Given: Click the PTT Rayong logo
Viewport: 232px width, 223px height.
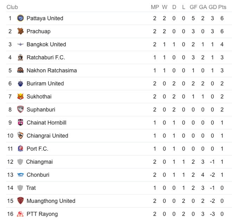Looking at the screenshot, I should point(20,214).
